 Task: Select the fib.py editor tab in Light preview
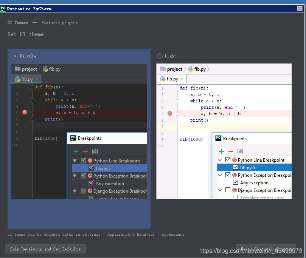pos(172,79)
